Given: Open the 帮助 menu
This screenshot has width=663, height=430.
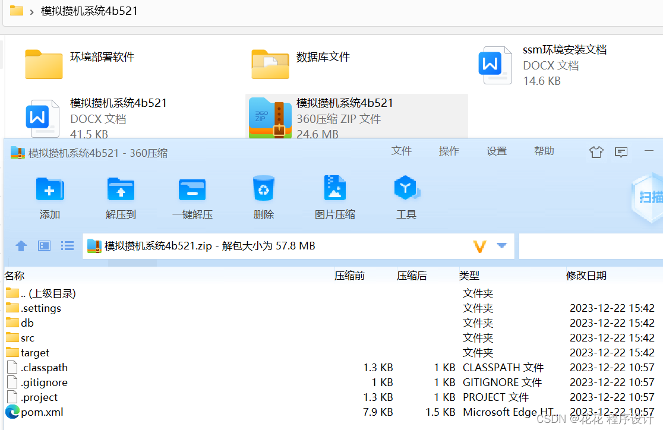Looking at the screenshot, I should click(x=544, y=151).
